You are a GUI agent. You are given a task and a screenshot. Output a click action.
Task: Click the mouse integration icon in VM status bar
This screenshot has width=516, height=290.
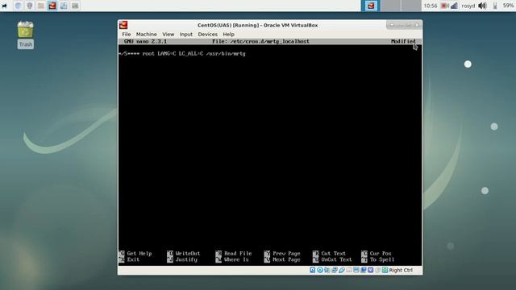coord(377,270)
